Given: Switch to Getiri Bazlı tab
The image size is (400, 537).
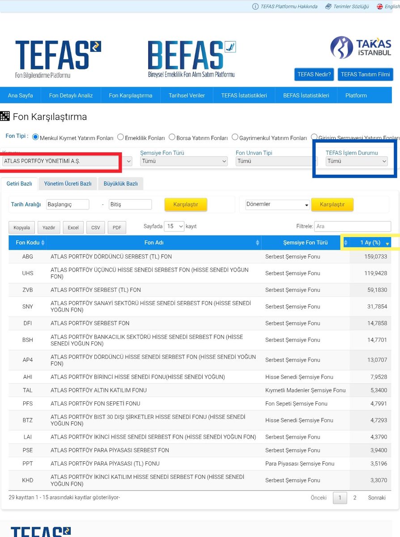Looking at the screenshot, I should (x=19, y=183).
